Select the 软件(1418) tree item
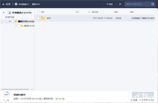158x103 pixels. click(x=29, y=26)
